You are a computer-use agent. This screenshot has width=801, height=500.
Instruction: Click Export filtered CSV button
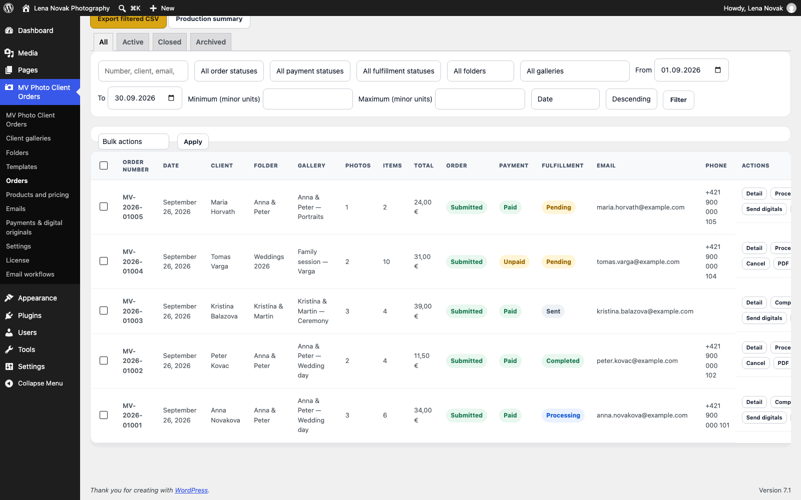coord(128,21)
